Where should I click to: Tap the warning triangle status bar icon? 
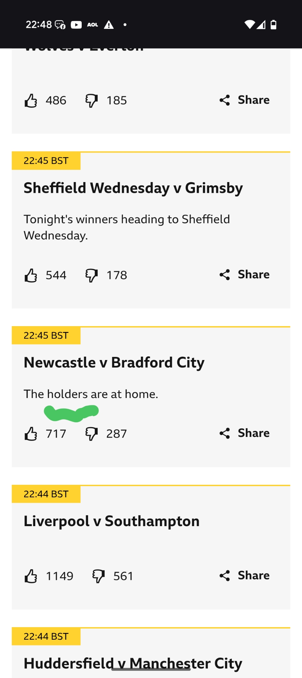(109, 25)
